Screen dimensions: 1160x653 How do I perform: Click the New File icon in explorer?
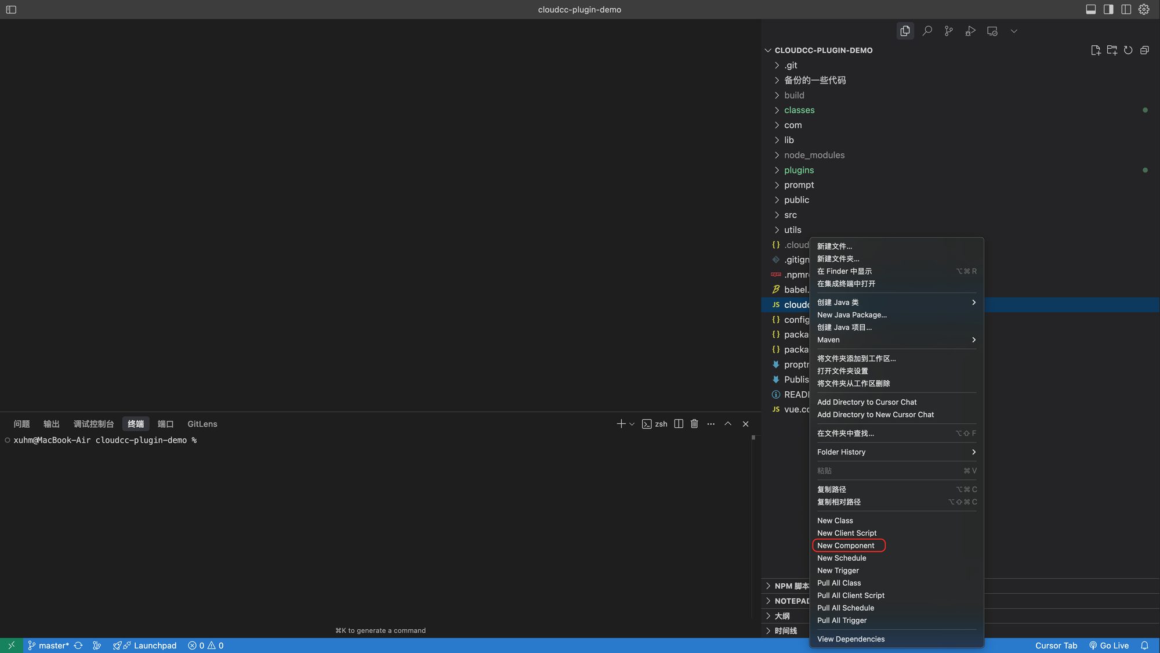[x=1095, y=50]
